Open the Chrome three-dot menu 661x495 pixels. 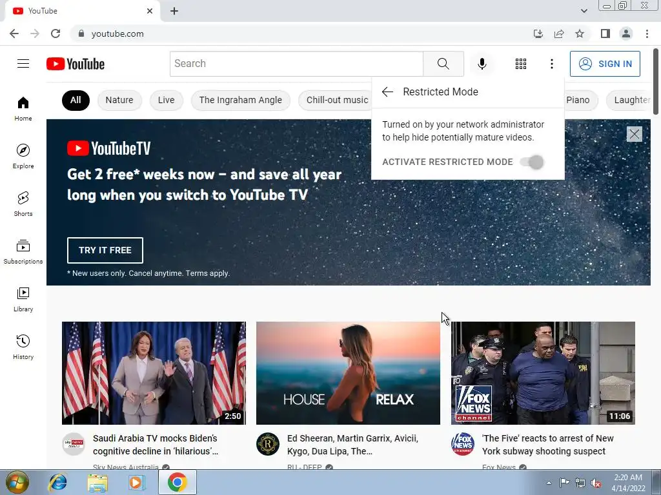(647, 34)
